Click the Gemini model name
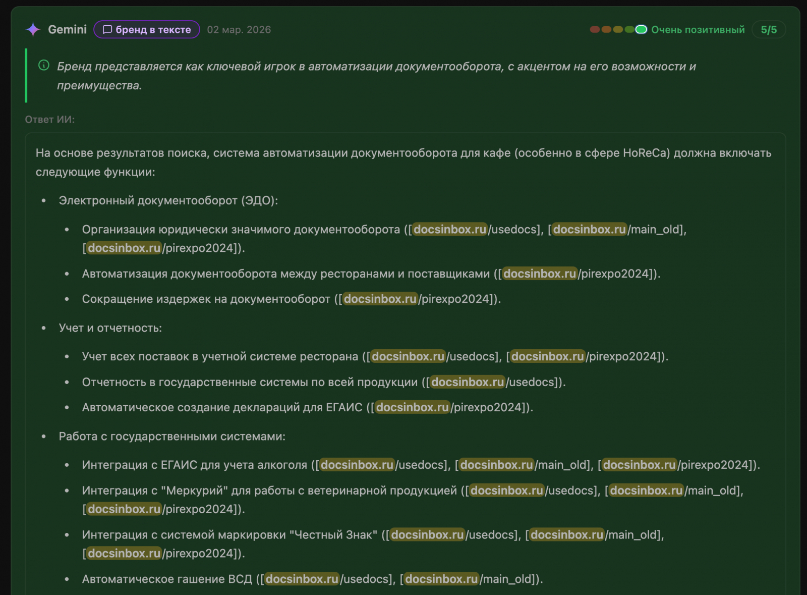Image resolution: width=807 pixels, height=595 pixels. coord(67,30)
